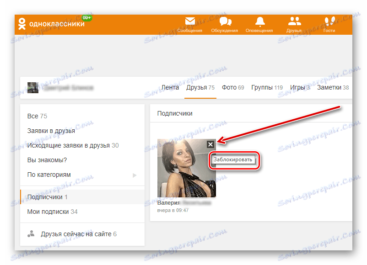Viewport: 367px width, 265px height.
Task: Click the friends-online icon next to Друзья сейчас
Action: 31,233
